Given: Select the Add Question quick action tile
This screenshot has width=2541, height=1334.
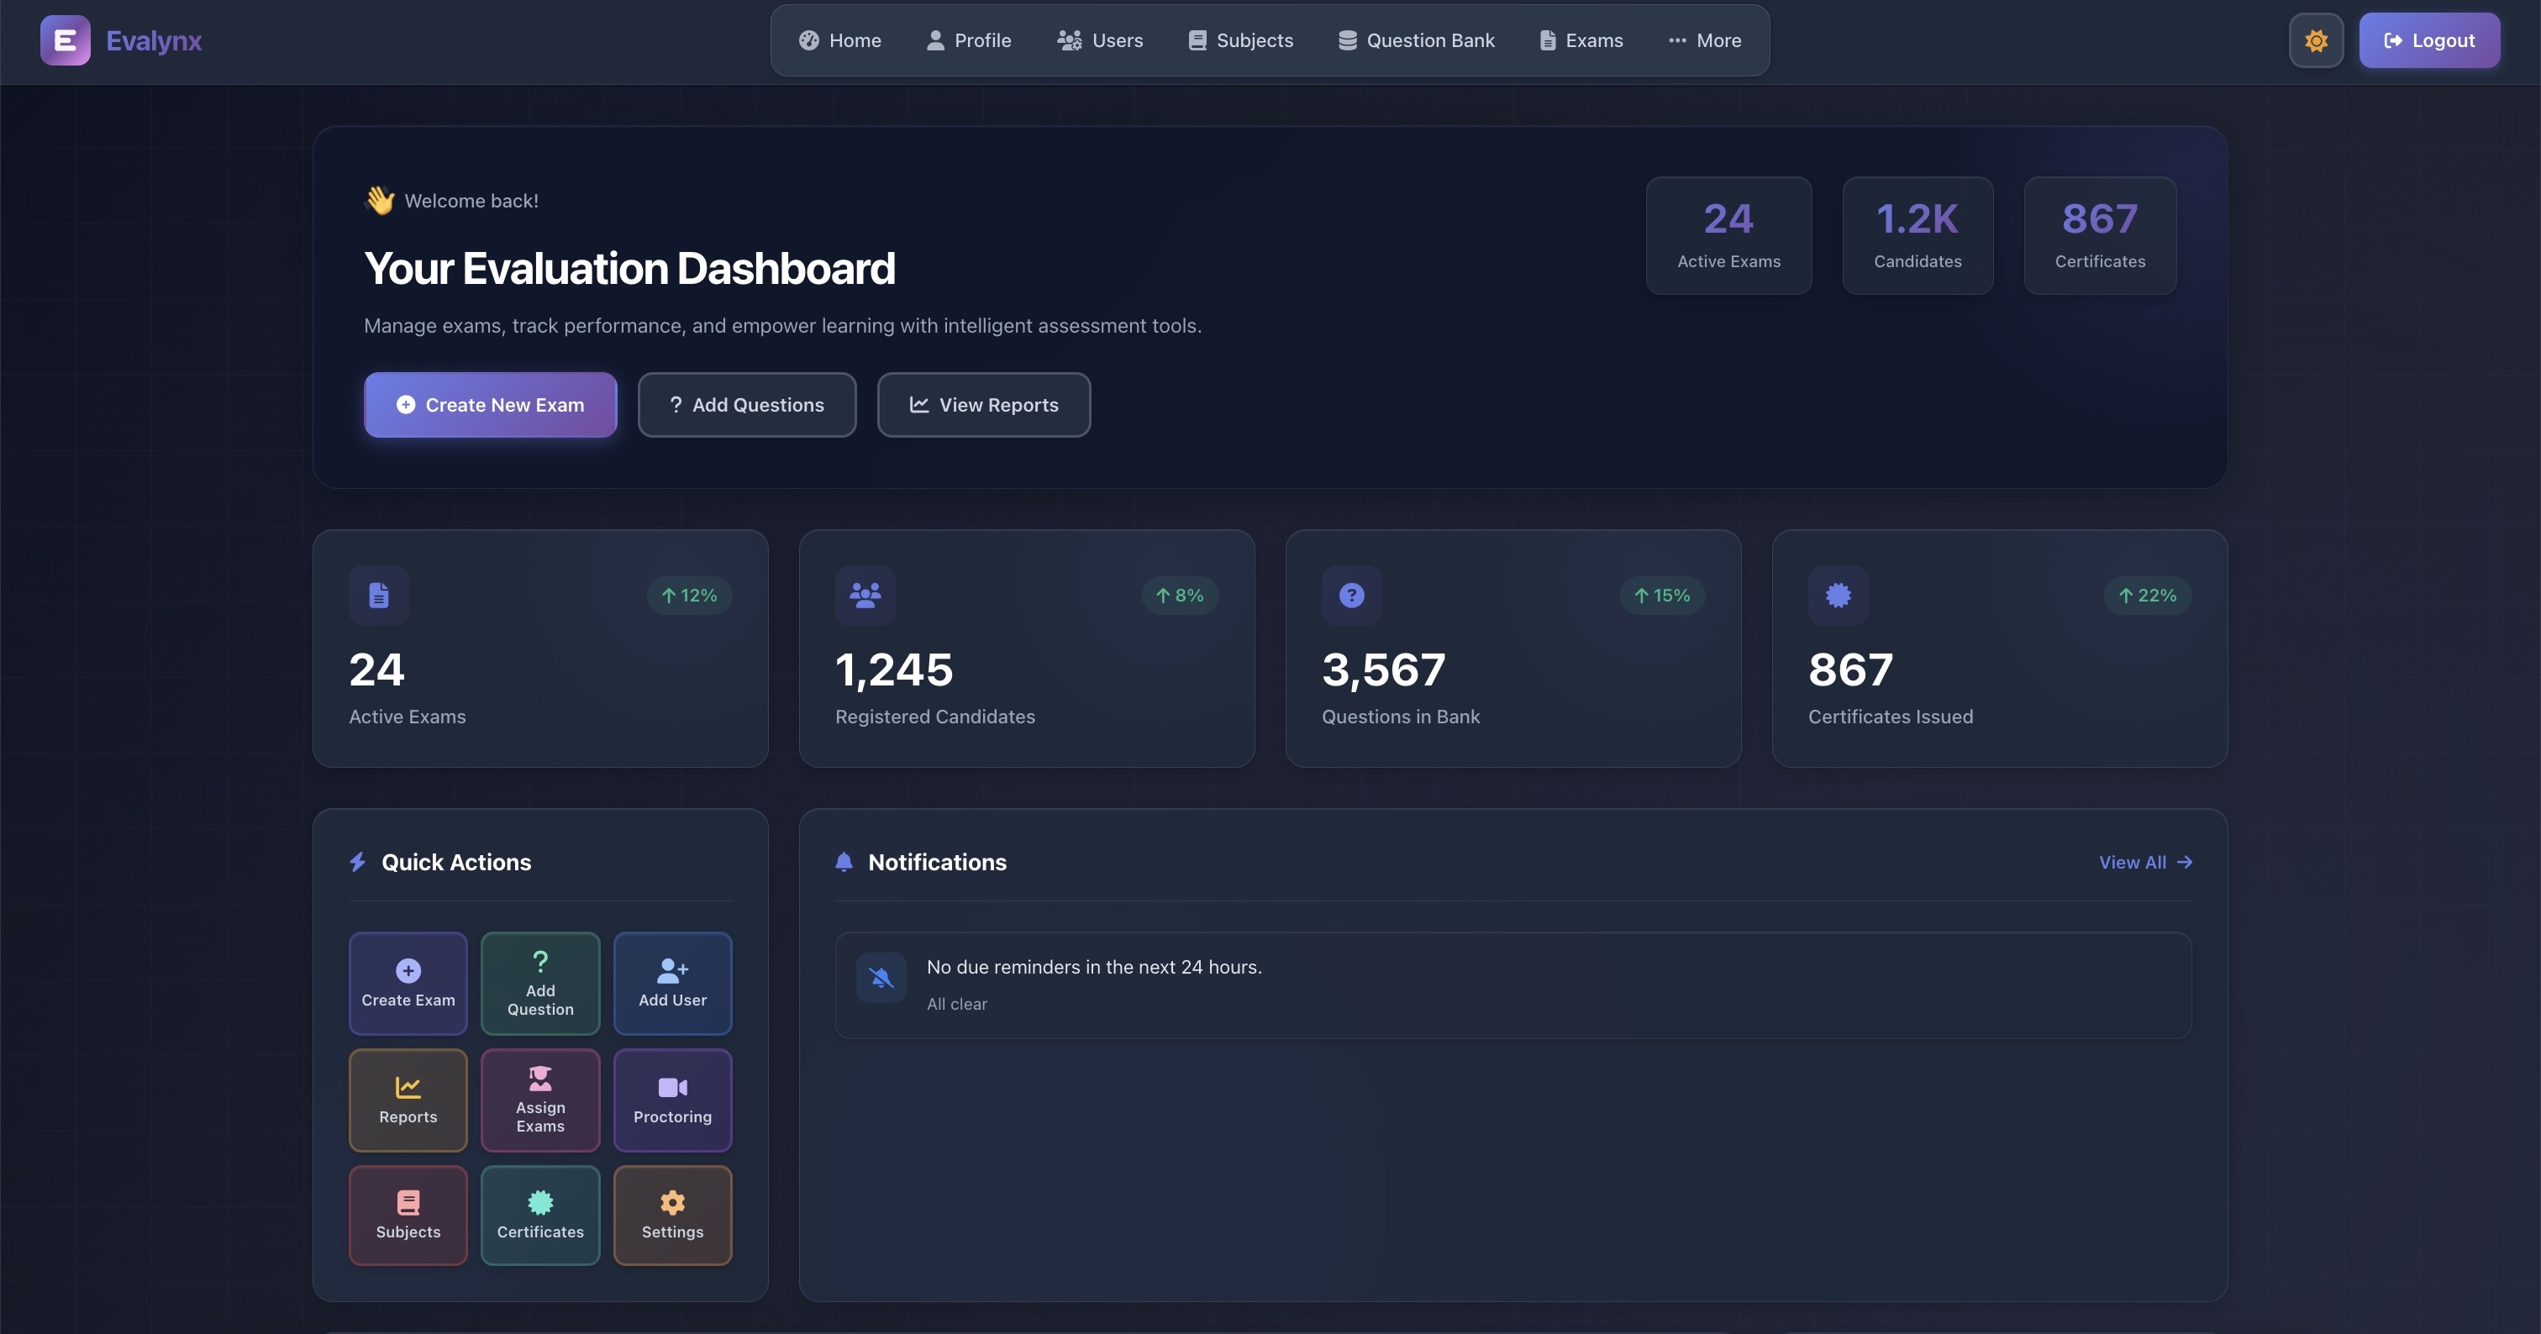Looking at the screenshot, I should point(539,983).
